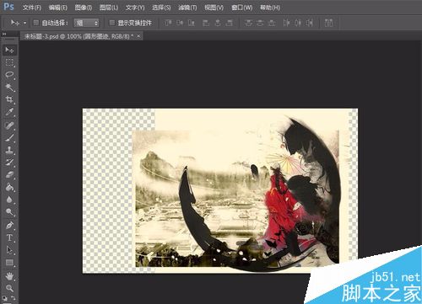Click Distribute Vertical Centers icon
The width and height of the screenshot is (422, 304).
[260, 23]
